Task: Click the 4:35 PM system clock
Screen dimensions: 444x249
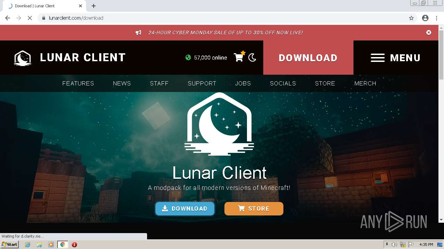Action: (426, 245)
